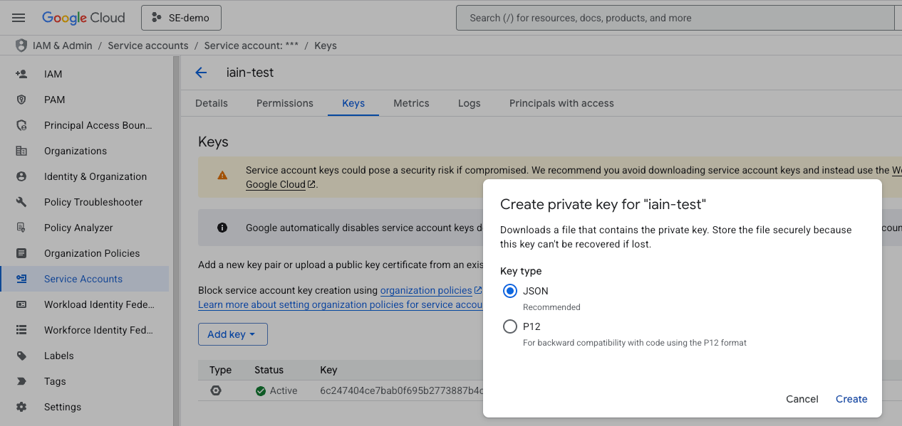Select the P12 key type radio button
Image resolution: width=902 pixels, height=426 pixels.
click(510, 326)
